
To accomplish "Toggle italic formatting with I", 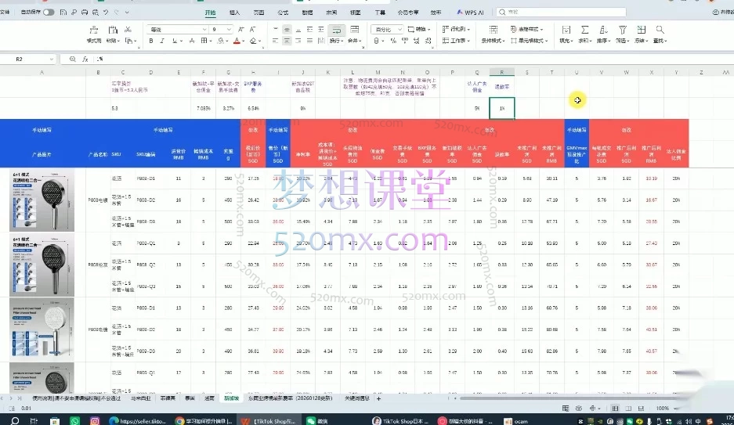I will [162, 41].
